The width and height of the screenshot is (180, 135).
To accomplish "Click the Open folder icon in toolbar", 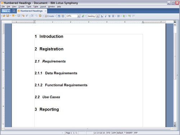I will tap(4, 16).
